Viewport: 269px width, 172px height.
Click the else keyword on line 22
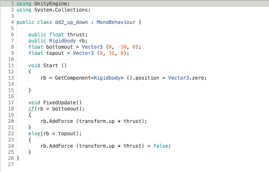[x=35, y=133]
